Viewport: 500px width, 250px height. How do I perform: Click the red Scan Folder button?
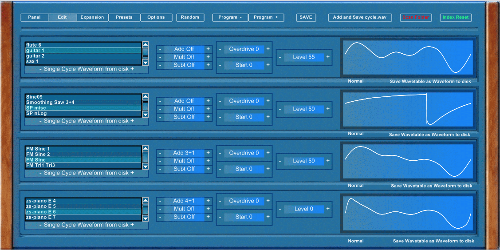coord(416,18)
